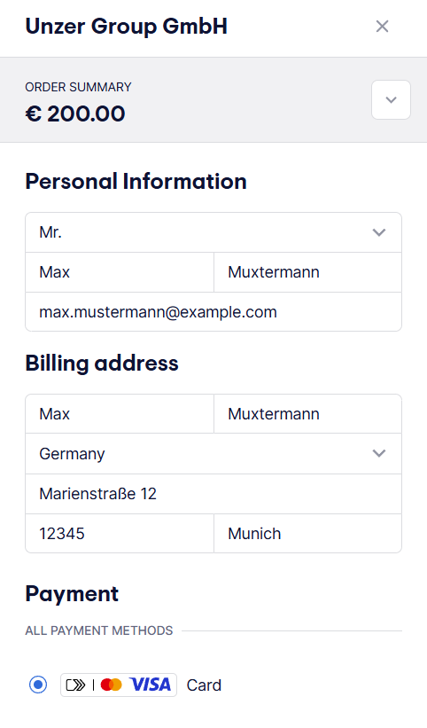Focus the personal first name field Max

(120, 272)
